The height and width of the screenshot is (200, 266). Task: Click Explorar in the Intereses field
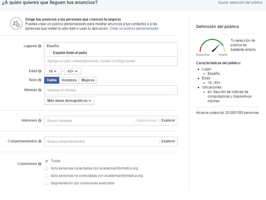(168, 120)
